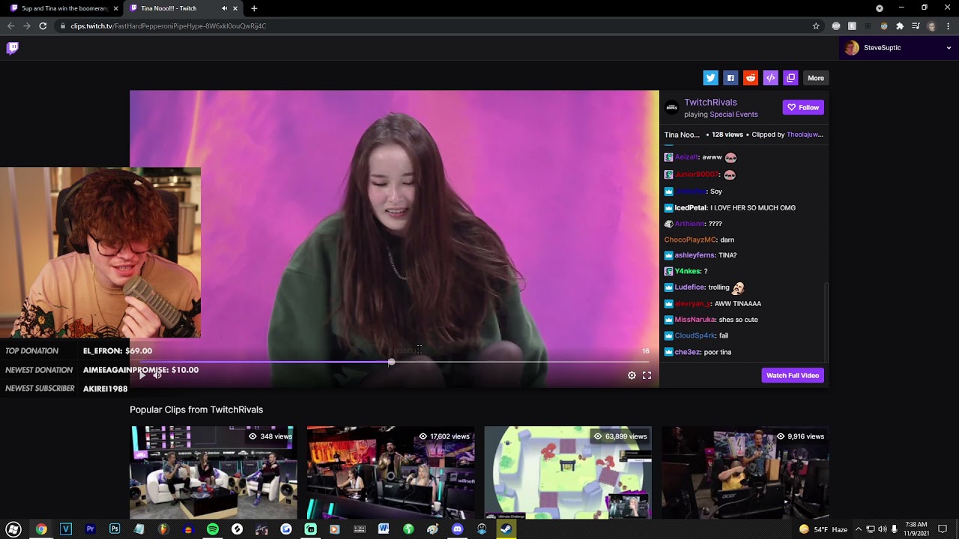This screenshot has height=539, width=959.
Task: Open Premiere Pro from the taskbar
Action: (x=90, y=529)
